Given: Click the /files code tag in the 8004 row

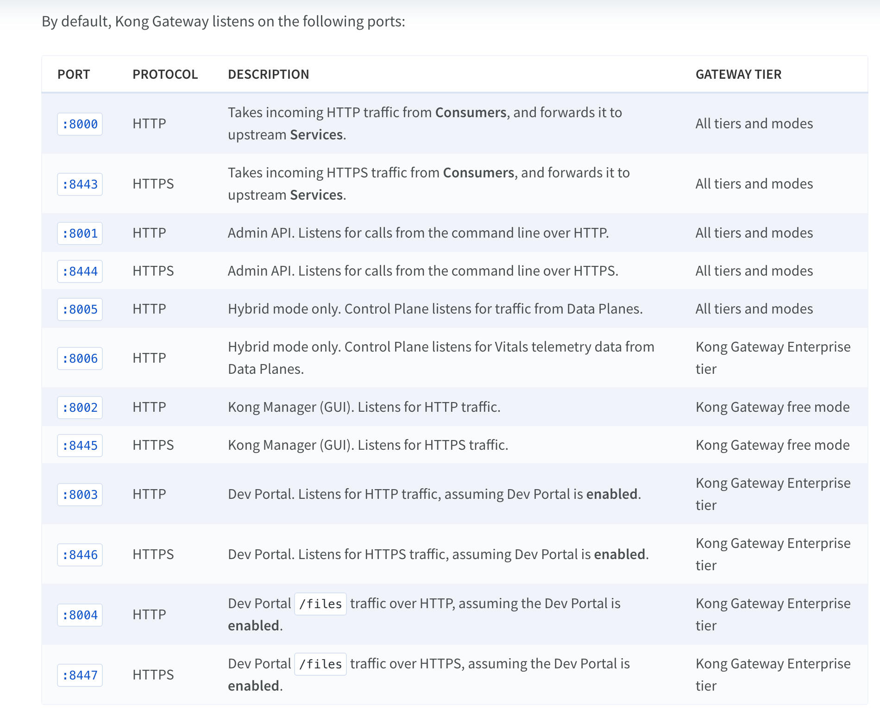Looking at the screenshot, I should coord(321,604).
